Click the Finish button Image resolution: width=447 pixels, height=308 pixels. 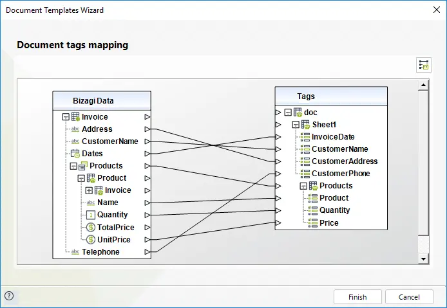click(357, 297)
